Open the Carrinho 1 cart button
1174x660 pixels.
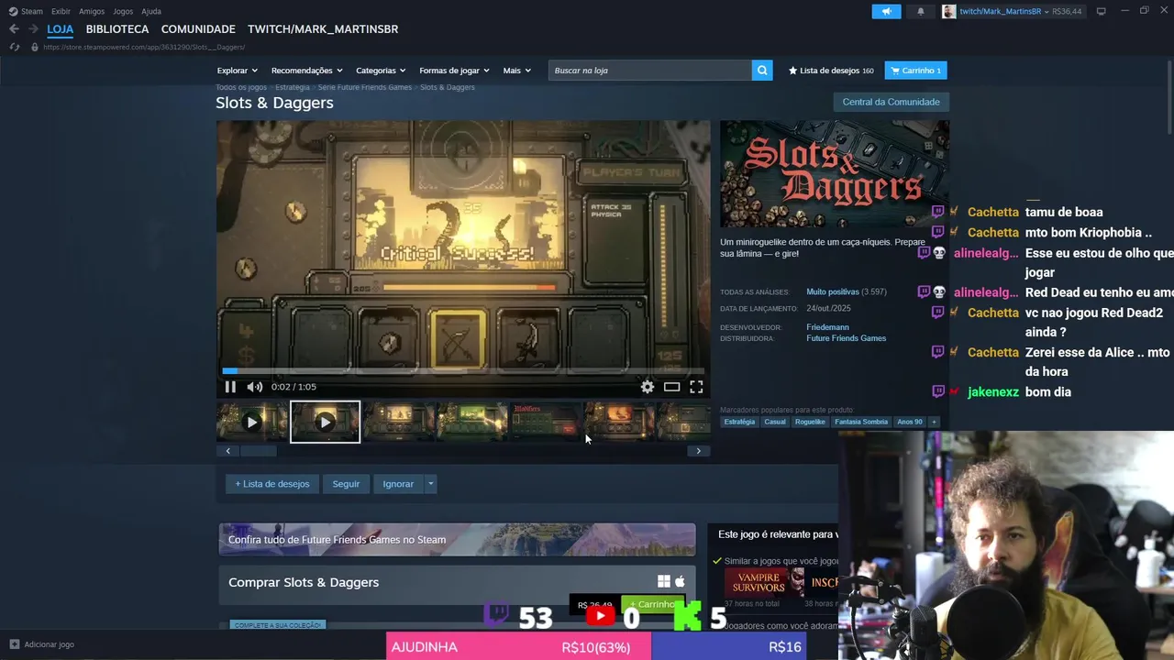click(x=915, y=71)
